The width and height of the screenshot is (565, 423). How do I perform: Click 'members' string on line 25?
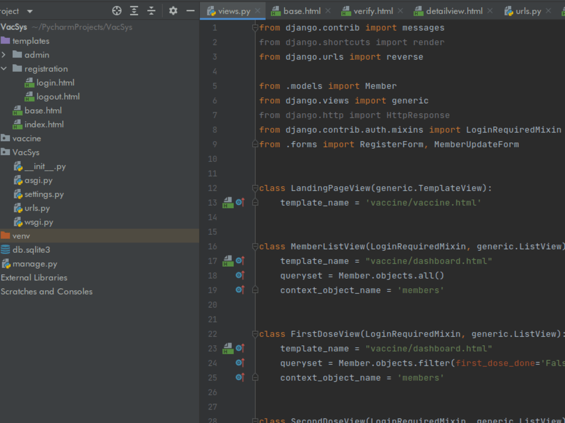click(420, 378)
